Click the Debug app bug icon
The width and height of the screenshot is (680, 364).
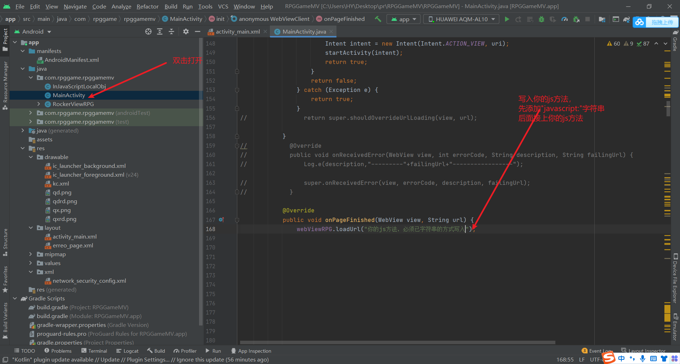542,19
